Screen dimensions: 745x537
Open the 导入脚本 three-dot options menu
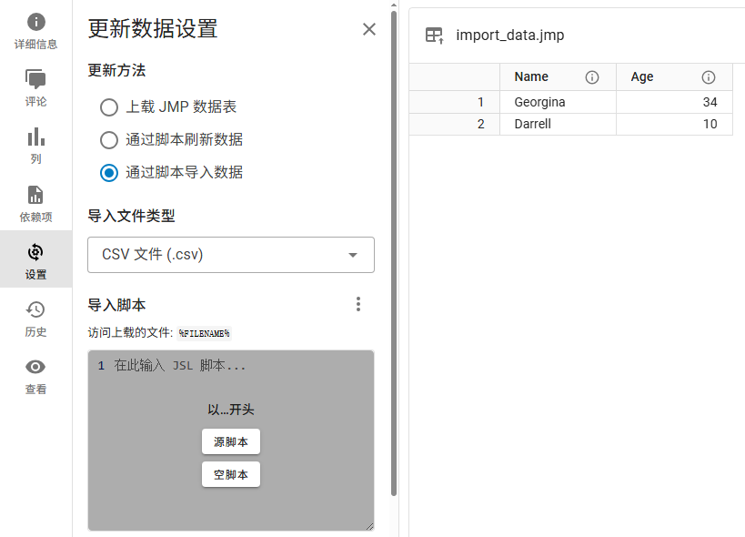(358, 304)
